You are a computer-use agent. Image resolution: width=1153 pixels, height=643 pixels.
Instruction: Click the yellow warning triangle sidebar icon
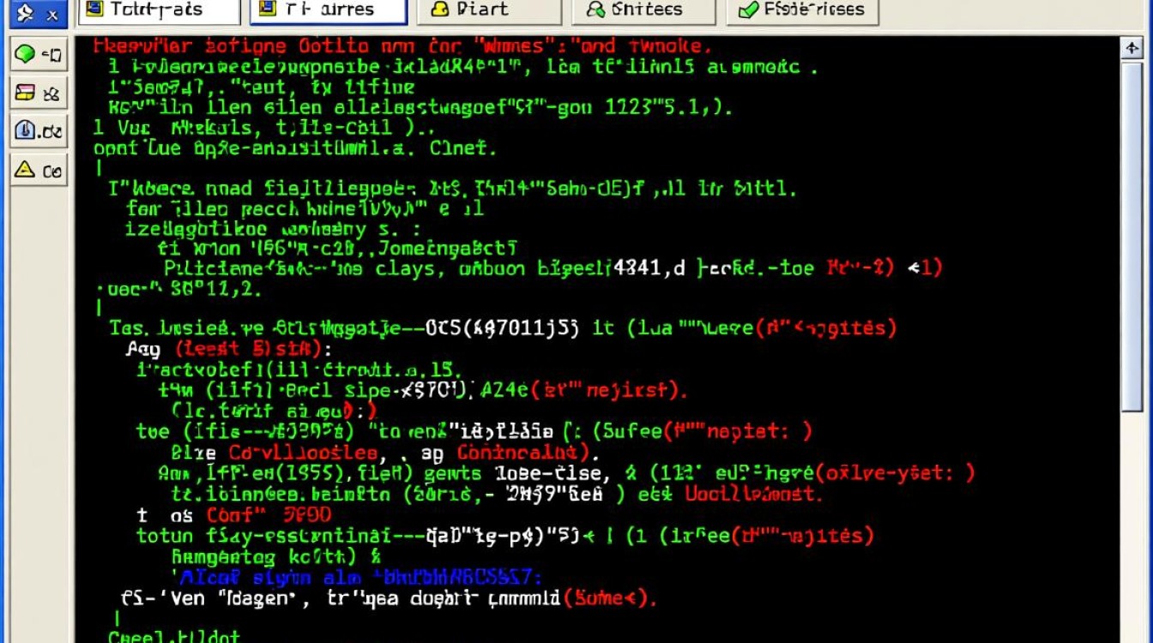click(39, 171)
